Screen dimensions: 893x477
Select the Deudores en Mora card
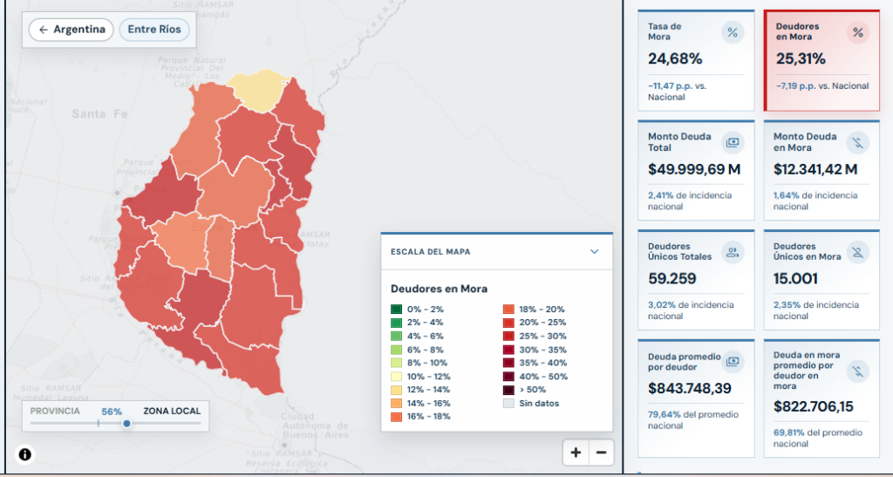pyautogui.click(x=821, y=60)
